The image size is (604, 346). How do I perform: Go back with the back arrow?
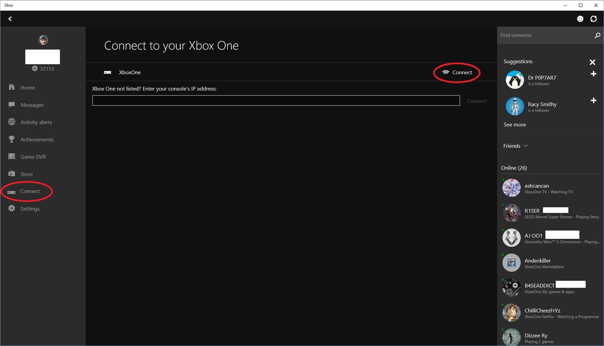click(x=10, y=19)
